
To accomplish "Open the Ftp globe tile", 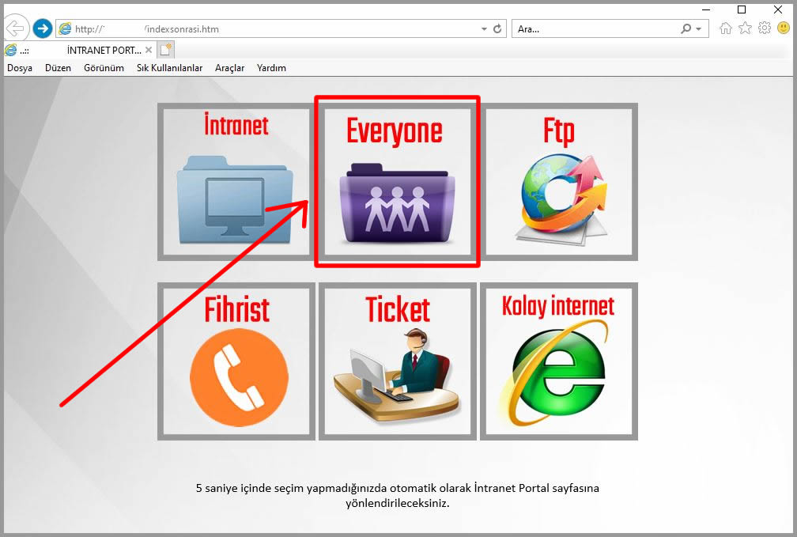I will pyautogui.click(x=559, y=181).
